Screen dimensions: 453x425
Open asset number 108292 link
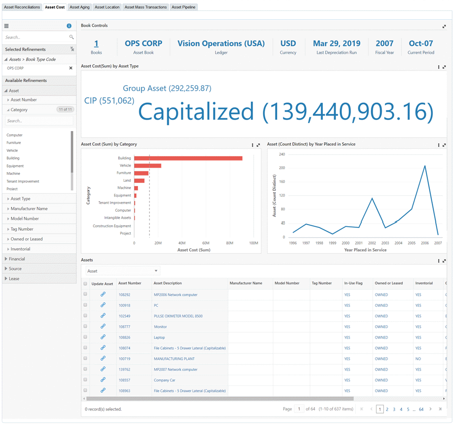click(x=125, y=295)
